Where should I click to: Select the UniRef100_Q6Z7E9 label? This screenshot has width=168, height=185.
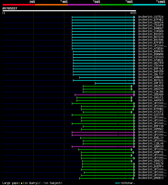click(151, 63)
